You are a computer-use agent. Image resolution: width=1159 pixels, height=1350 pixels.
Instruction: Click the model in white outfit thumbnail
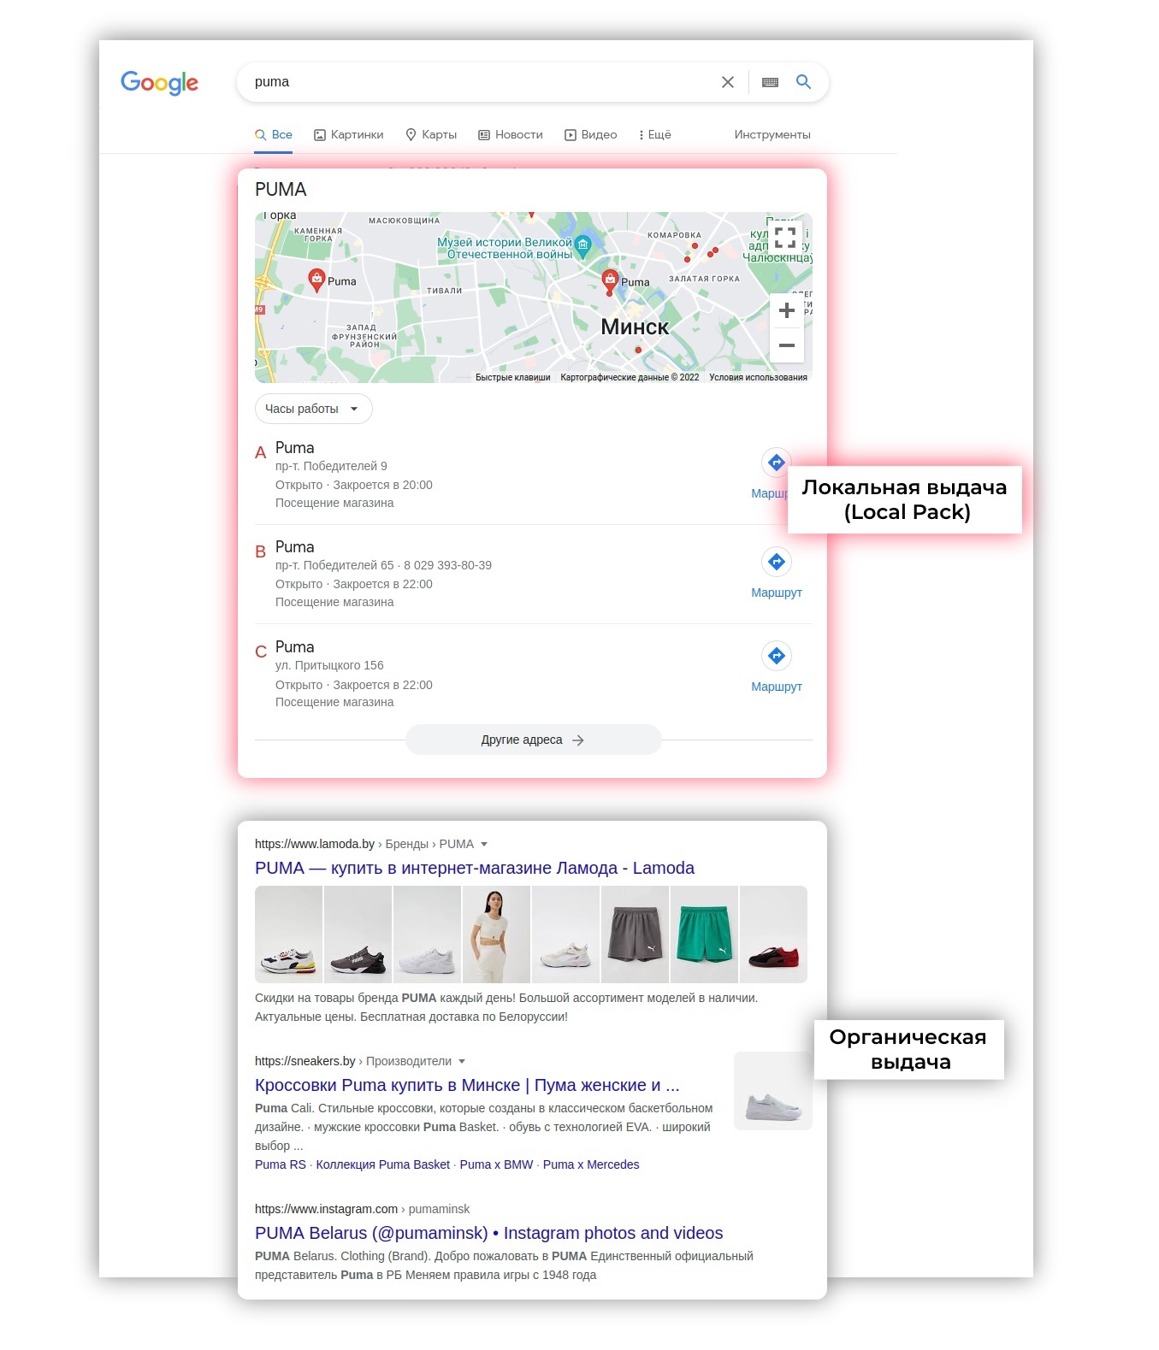point(496,934)
